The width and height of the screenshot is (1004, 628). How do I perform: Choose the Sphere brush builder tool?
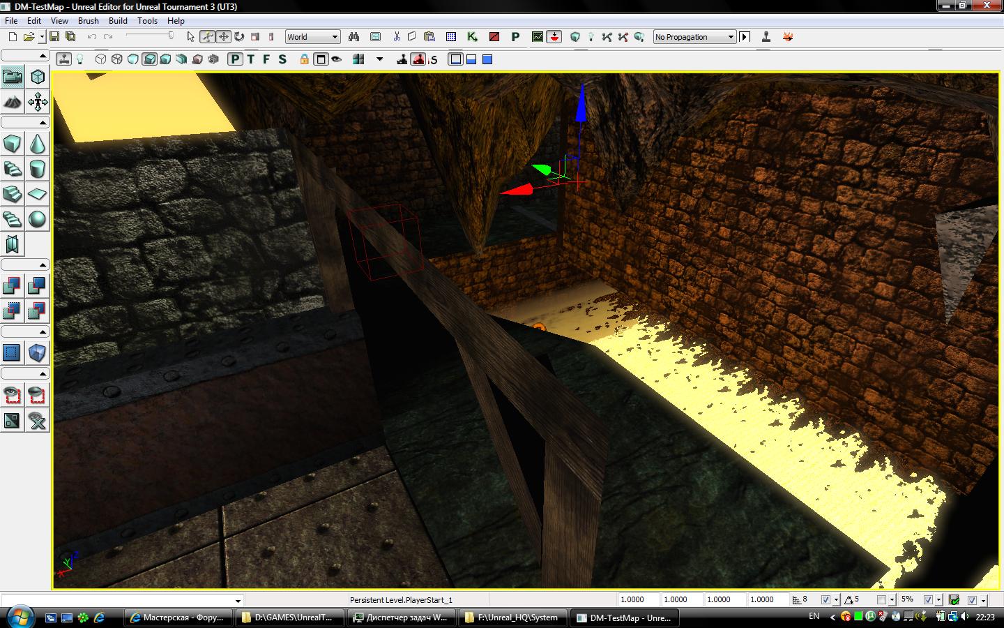(x=37, y=219)
